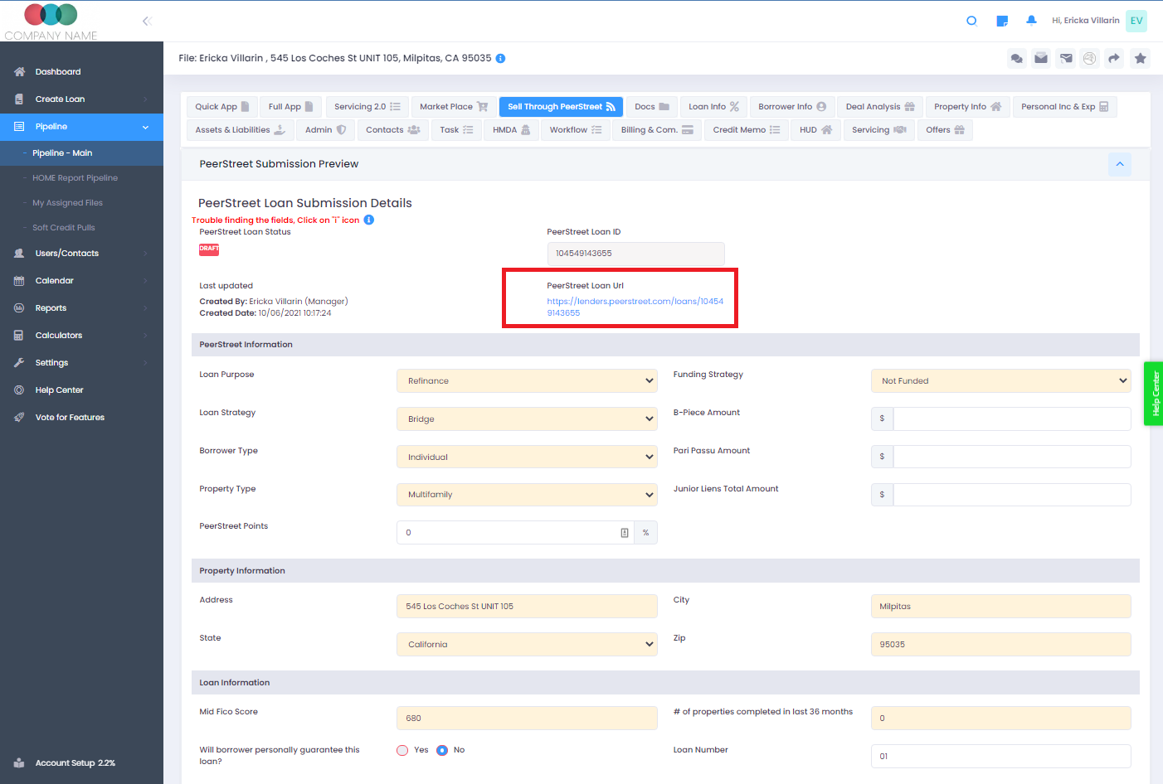Click the envelope email icon in file header
The width and height of the screenshot is (1163, 784).
point(1041,58)
